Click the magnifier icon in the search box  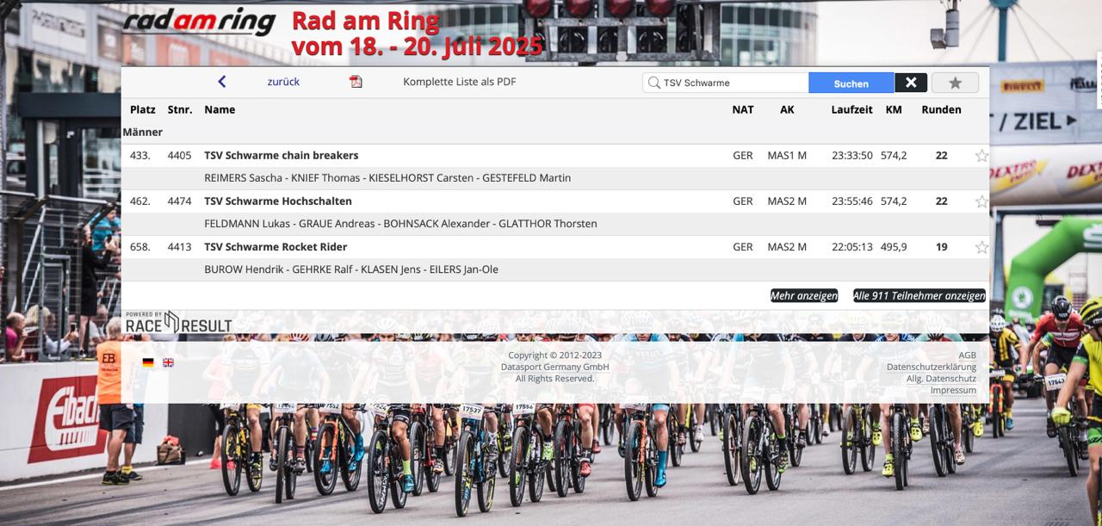coord(655,82)
